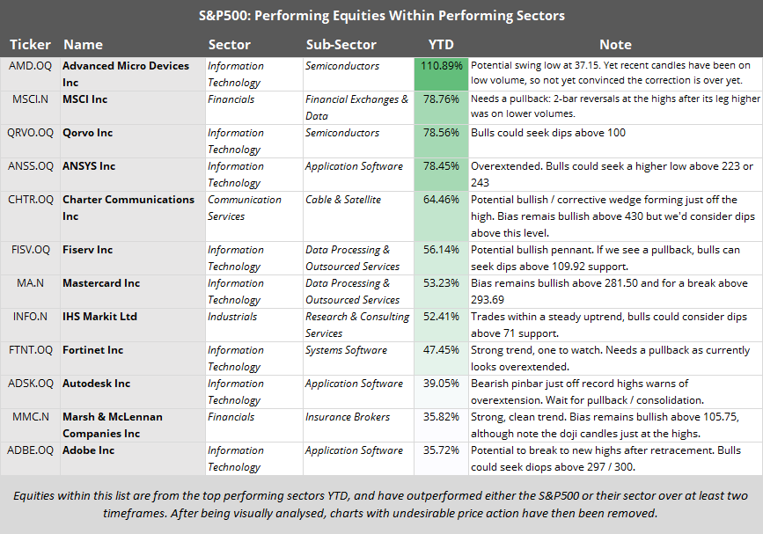Viewport: 763px width, 534px height.
Task: Click the 110.89% YTD green cell
Action: click(441, 67)
